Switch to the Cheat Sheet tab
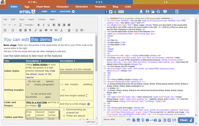This screenshot has width=199, height=126. point(43,6)
